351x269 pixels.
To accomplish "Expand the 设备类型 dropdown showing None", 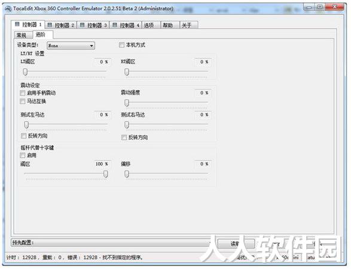I will 71,45.
